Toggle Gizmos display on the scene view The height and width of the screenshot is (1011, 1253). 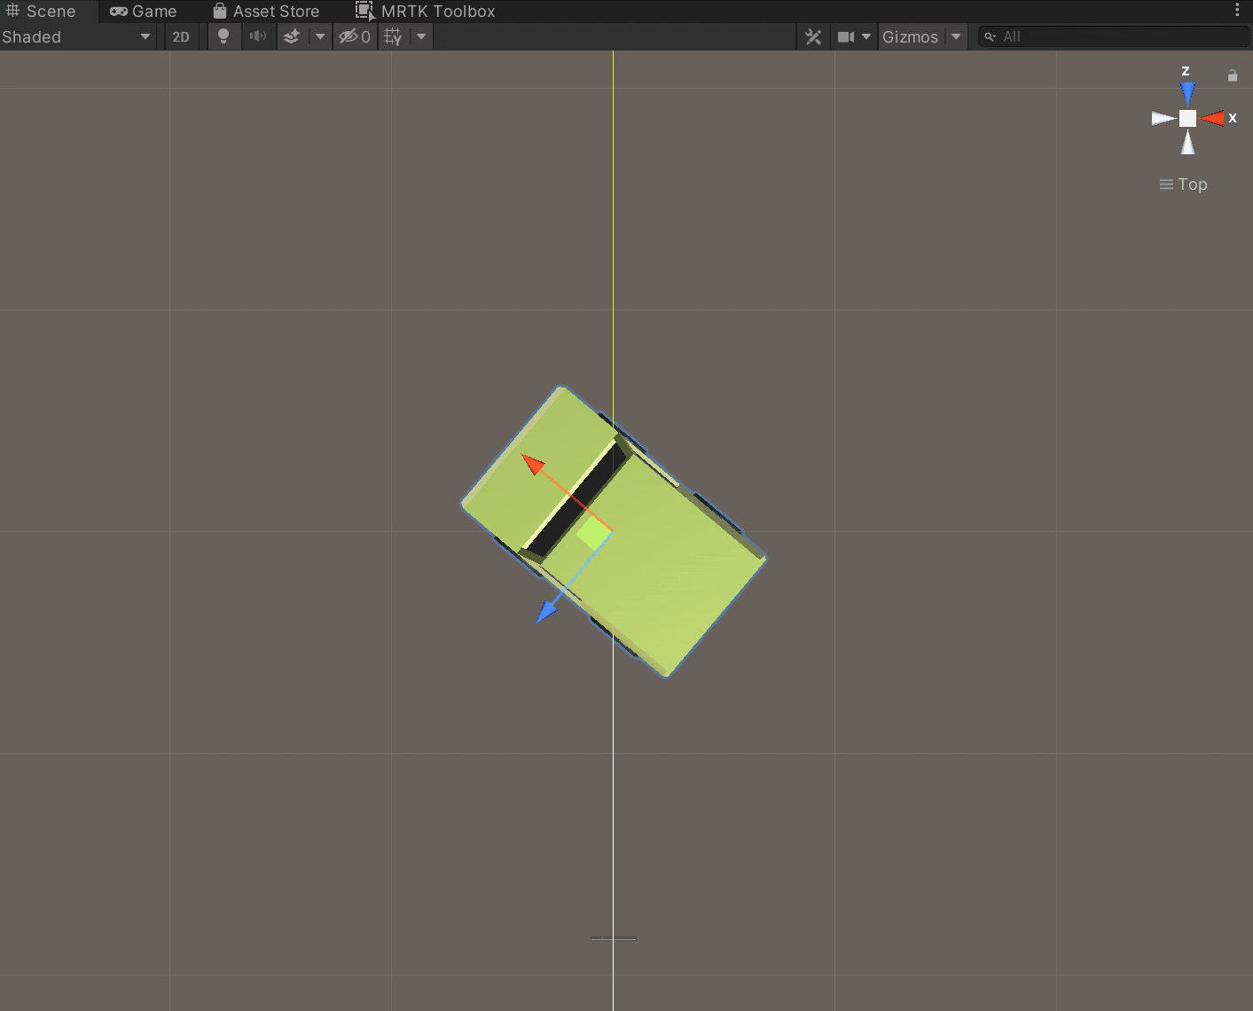911,36
